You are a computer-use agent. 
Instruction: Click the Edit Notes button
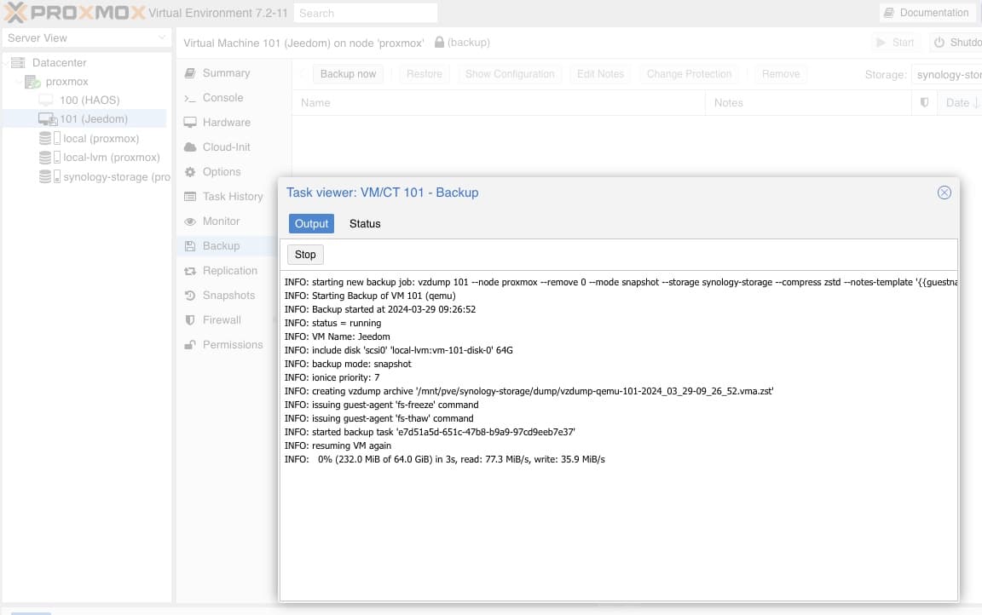(600, 74)
